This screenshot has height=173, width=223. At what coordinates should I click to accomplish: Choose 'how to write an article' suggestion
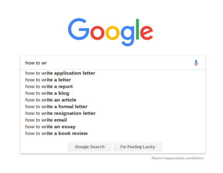[51, 100]
